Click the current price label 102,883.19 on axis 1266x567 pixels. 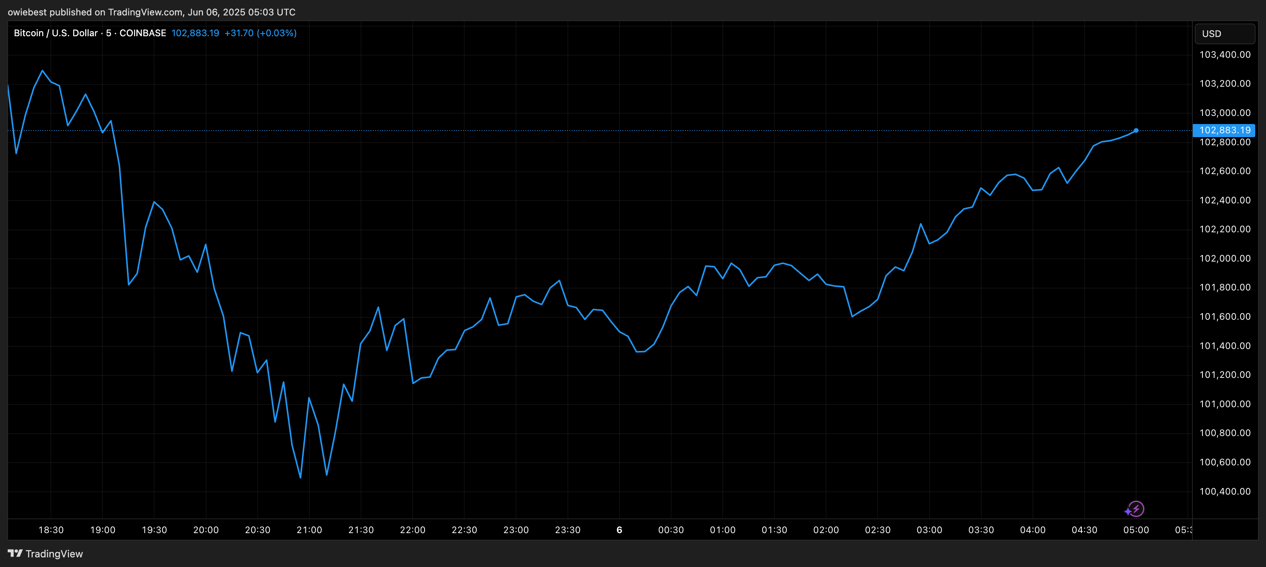[1224, 130]
